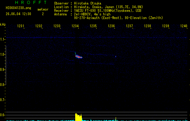Screen dimensions: 190x121
Task: Click the yellow signal intensity bar
Action: click(79, 117)
